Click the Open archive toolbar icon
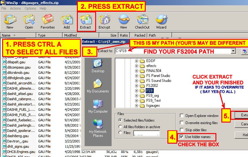This screenshot has height=157, width=248. (x=29, y=21)
